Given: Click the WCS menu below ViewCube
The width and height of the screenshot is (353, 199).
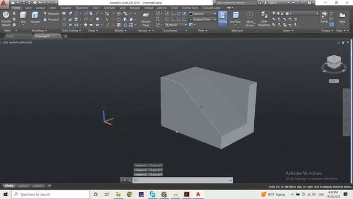Looking at the screenshot, I should pyautogui.click(x=334, y=81).
